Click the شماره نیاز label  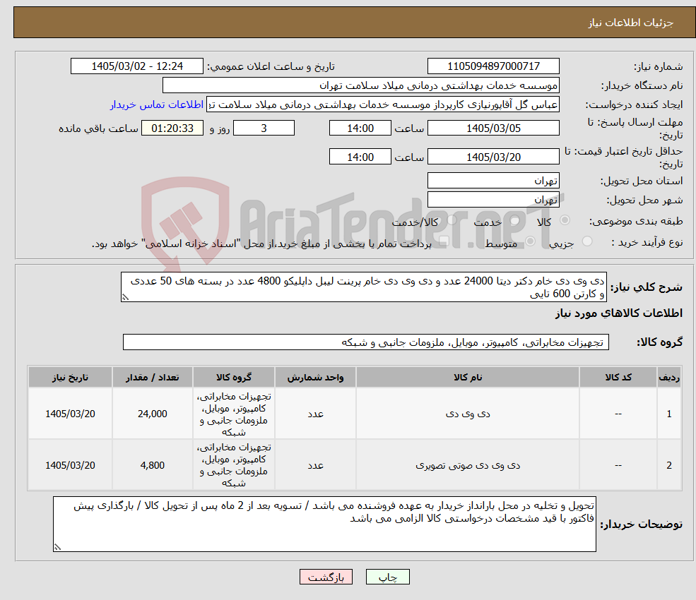tap(658, 66)
